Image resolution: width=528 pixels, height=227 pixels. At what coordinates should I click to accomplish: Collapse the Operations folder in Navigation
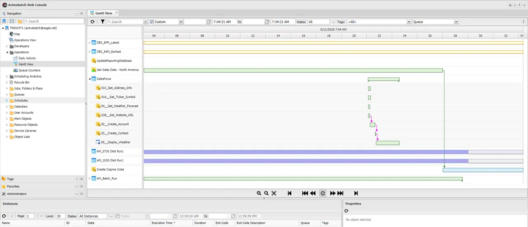[x=7, y=52]
